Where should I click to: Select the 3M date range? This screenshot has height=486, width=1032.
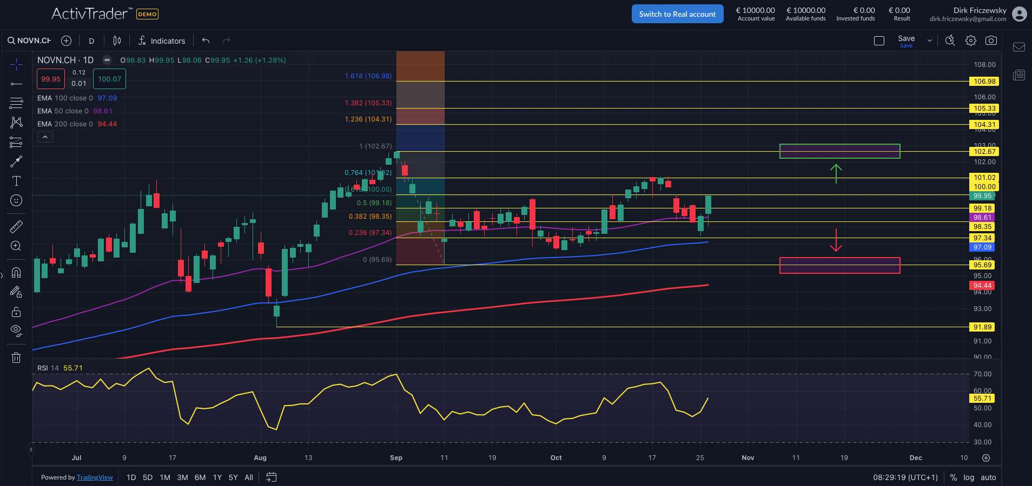coord(182,477)
